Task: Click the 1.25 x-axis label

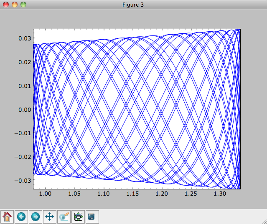Action: tap(191, 194)
